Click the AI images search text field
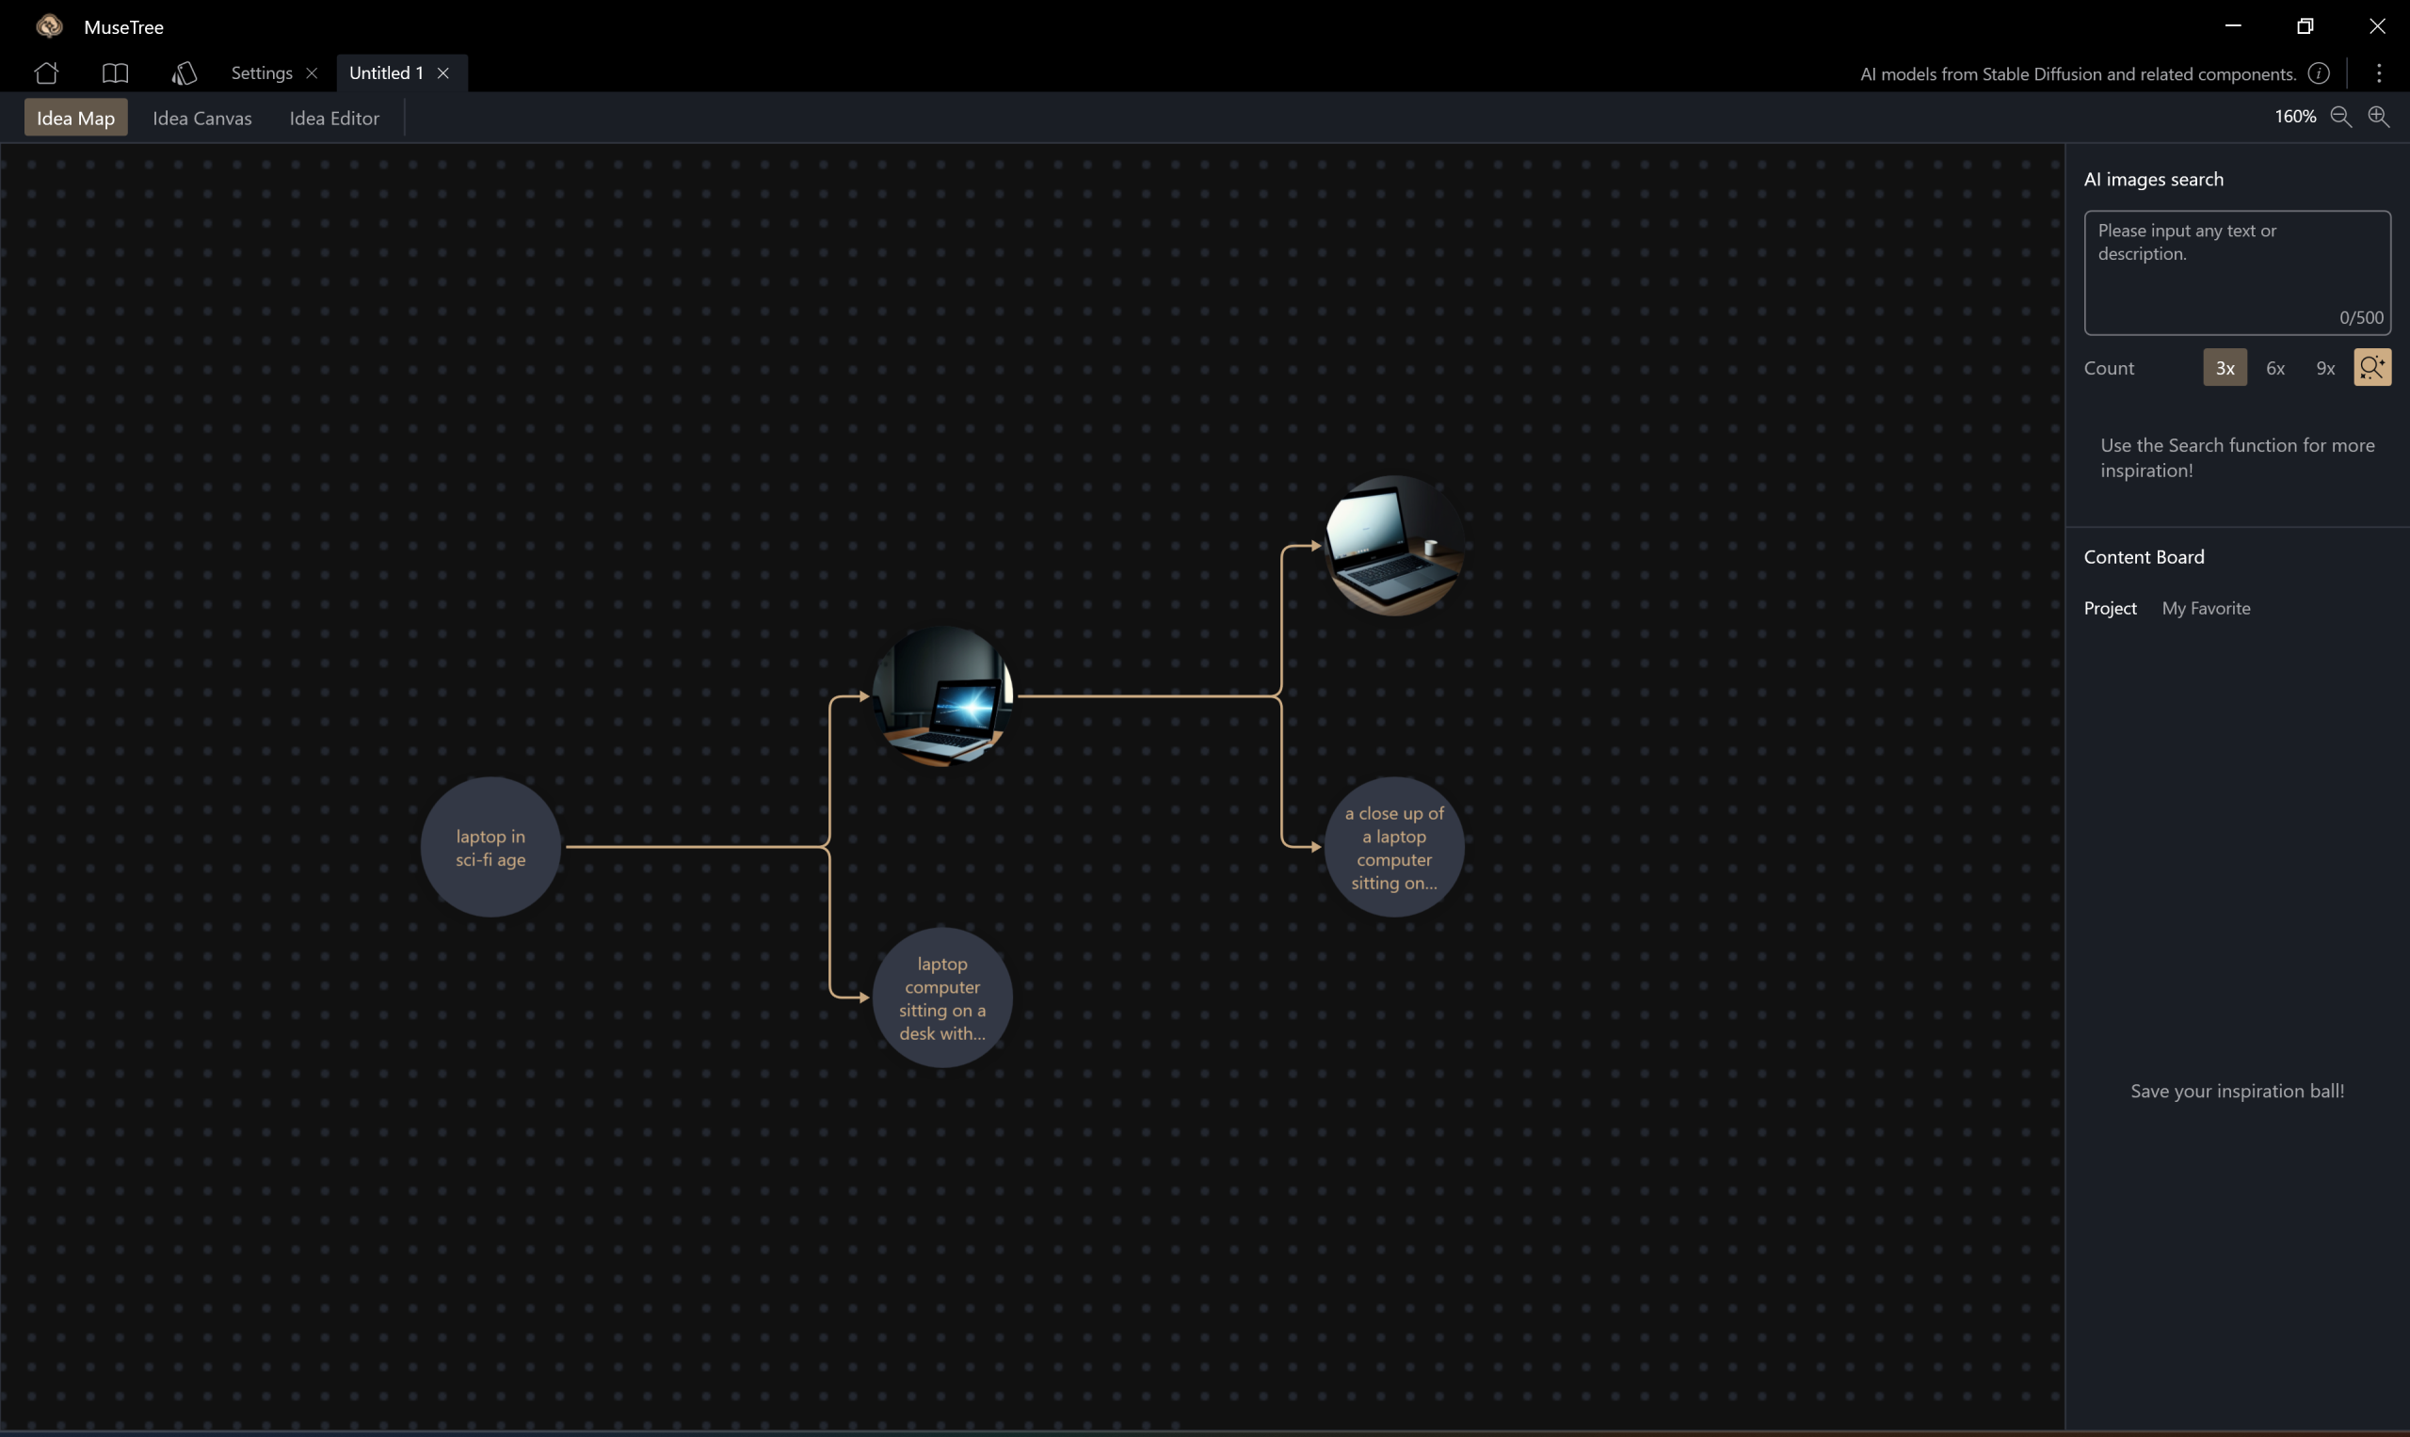 click(x=2236, y=272)
